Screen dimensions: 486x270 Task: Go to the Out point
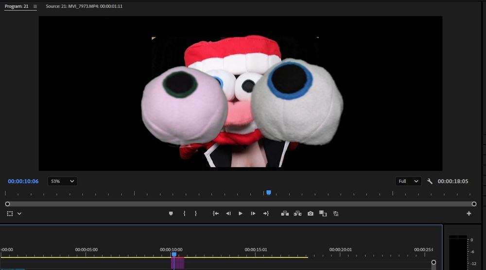[x=266, y=213]
